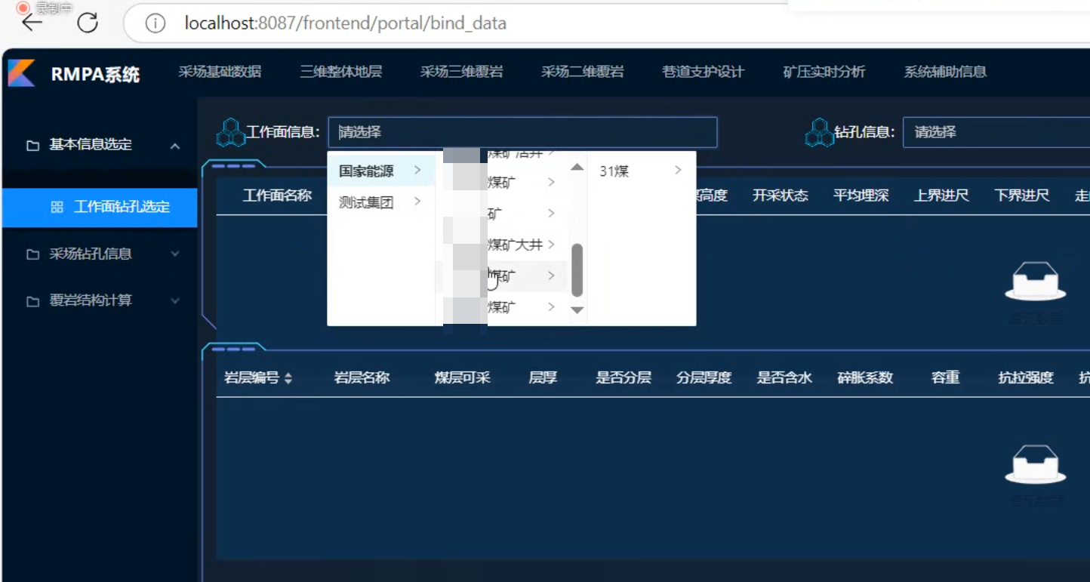
Task: Expand the 31煤 option arrow
Action: 678,171
